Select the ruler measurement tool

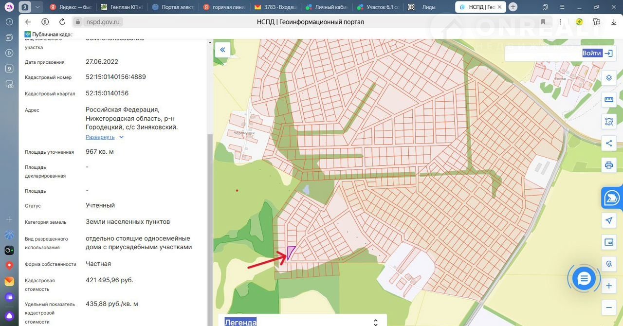coord(608,100)
